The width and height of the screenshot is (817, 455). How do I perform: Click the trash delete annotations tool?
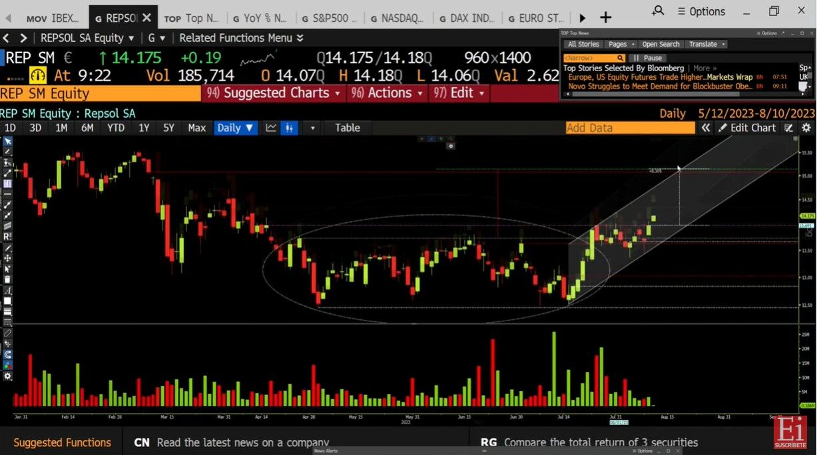tap(7, 279)
